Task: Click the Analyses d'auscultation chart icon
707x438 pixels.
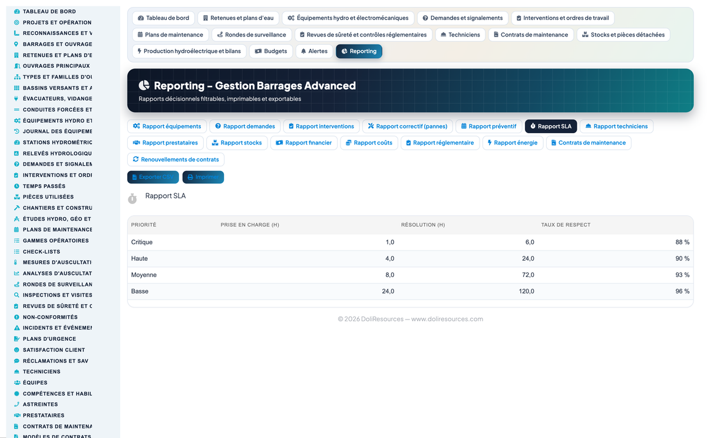Action: (16, 274)
